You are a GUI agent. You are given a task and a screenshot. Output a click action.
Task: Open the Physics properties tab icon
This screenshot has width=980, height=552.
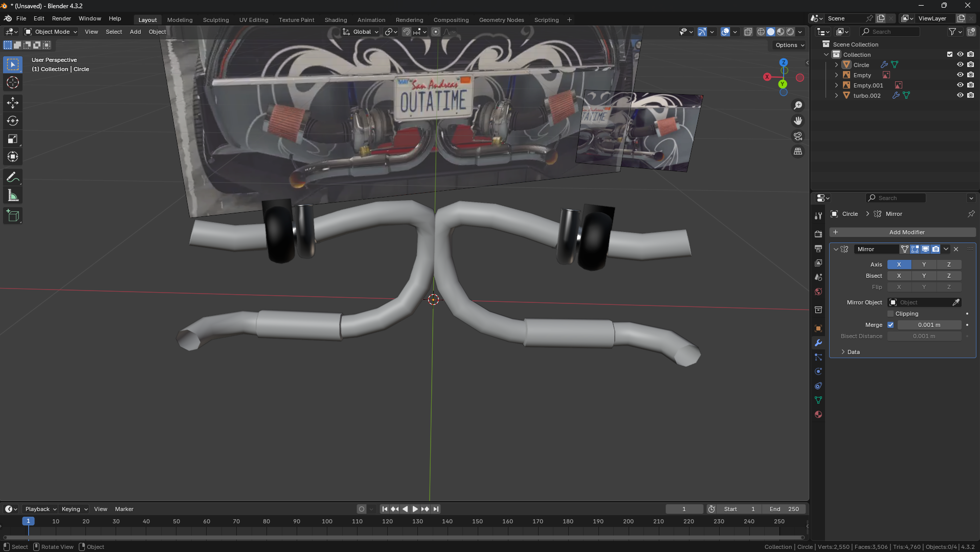(x=818, y=371)
